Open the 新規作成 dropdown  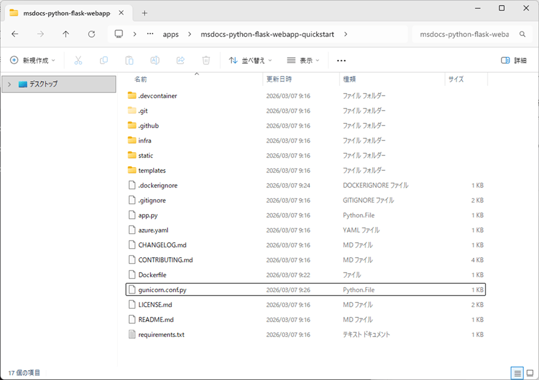point(33,61)
